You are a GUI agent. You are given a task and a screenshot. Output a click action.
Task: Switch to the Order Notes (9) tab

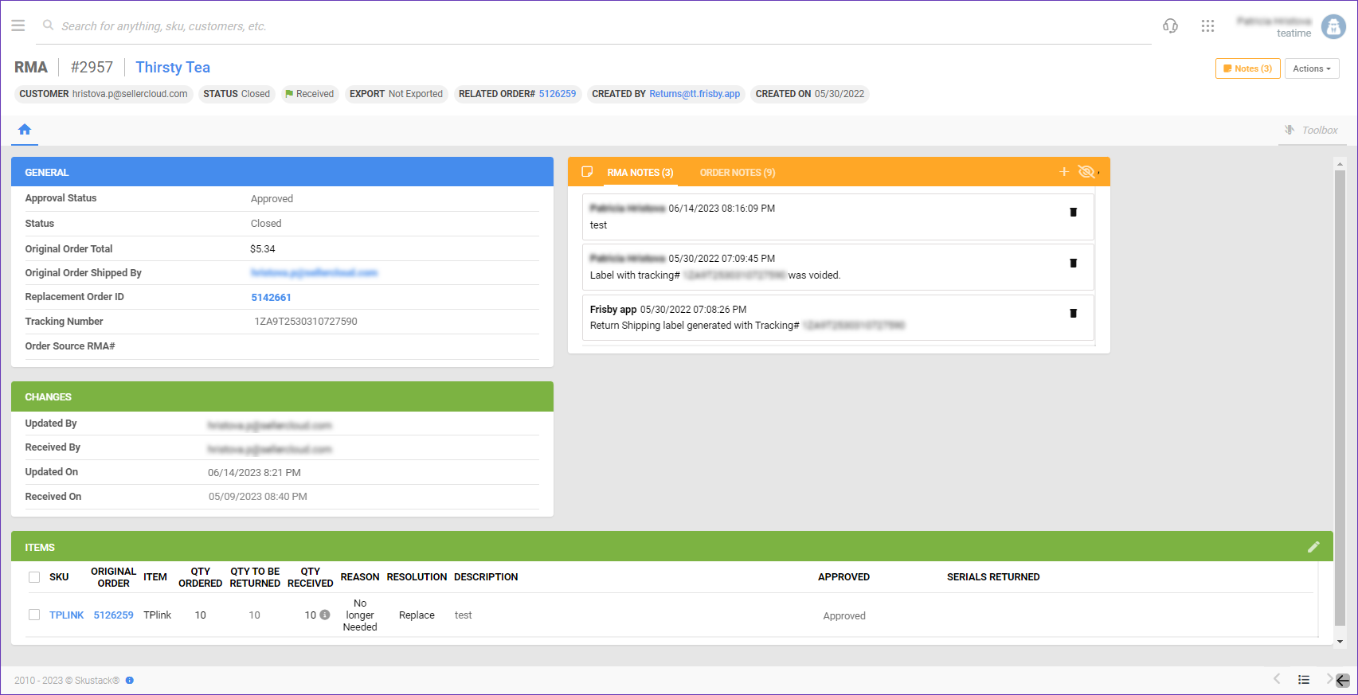tap(737, 173)
